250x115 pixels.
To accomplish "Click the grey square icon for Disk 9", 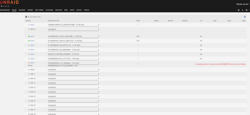I will point(29,74).
